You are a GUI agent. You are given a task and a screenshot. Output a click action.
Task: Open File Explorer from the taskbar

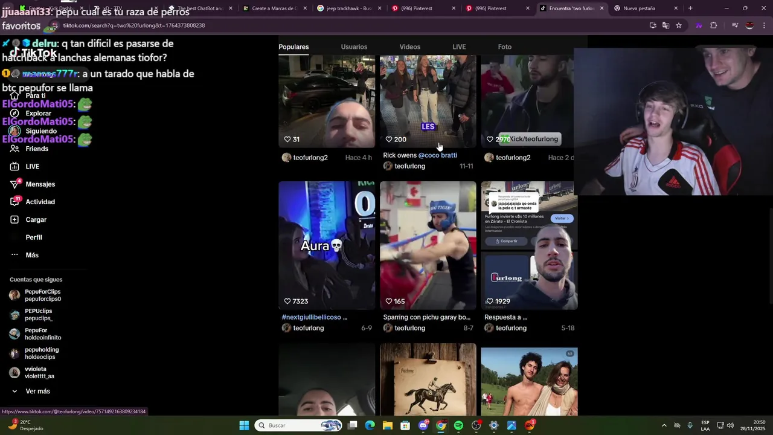388,425
